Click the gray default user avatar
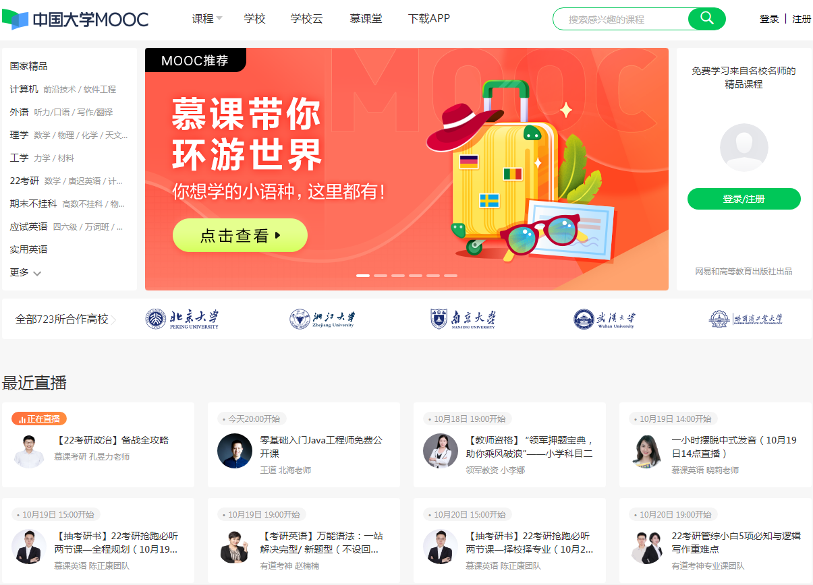This screenshot has height=585, width=813. [x=744, y=148]
